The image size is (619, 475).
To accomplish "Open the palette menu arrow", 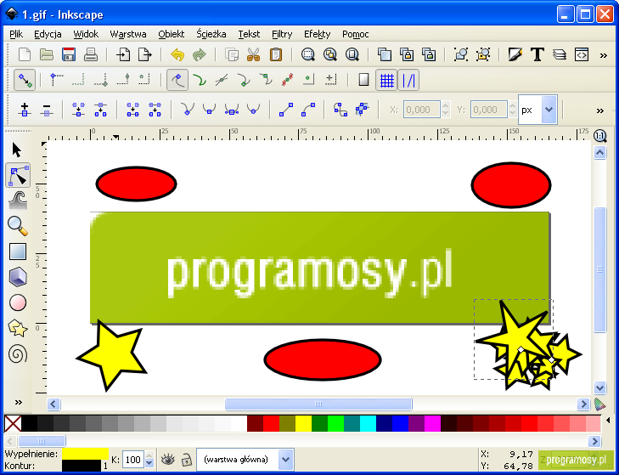I will [x=608, y=420].
